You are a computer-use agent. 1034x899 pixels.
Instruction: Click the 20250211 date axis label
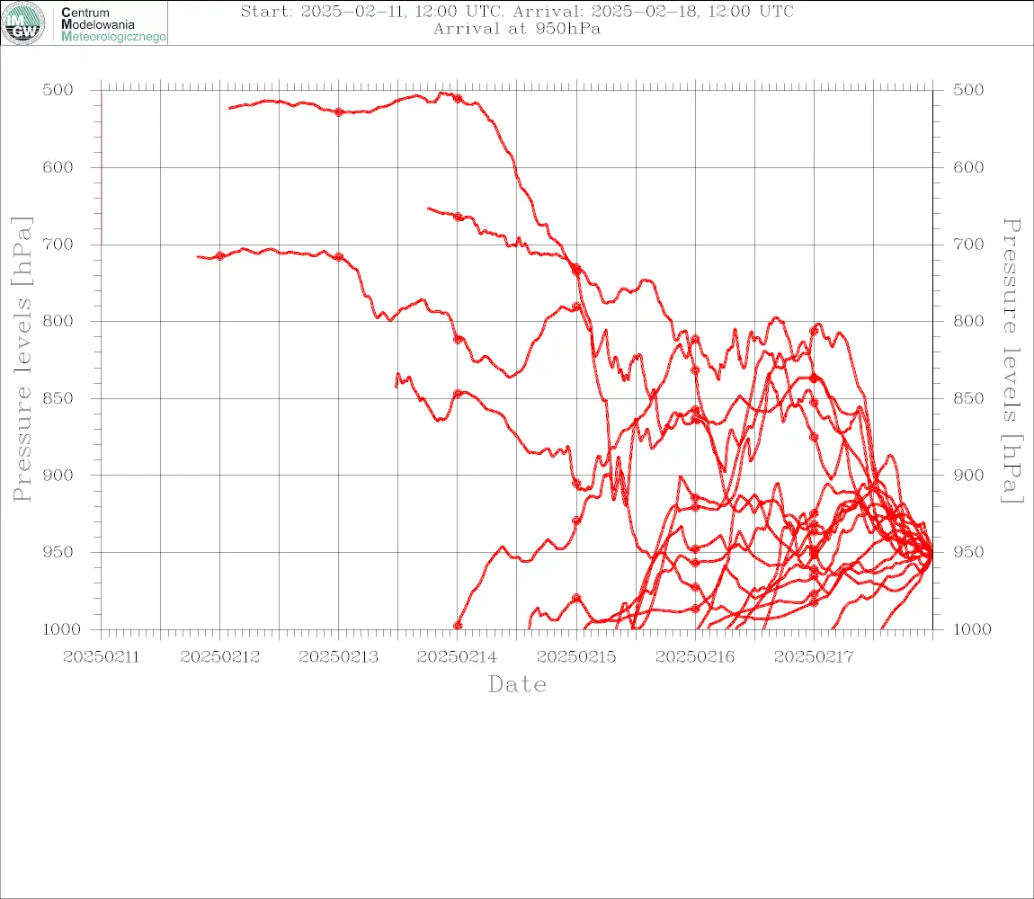pos(102,657)
